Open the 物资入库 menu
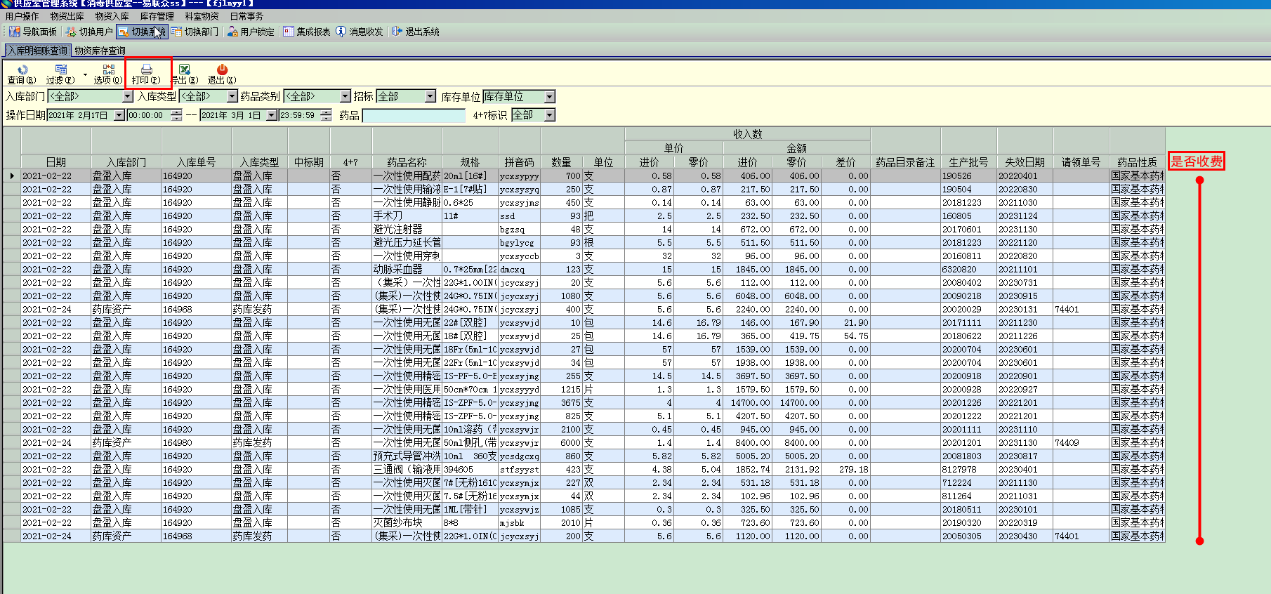Screen dimensions: 1271x594 (112, 16)
